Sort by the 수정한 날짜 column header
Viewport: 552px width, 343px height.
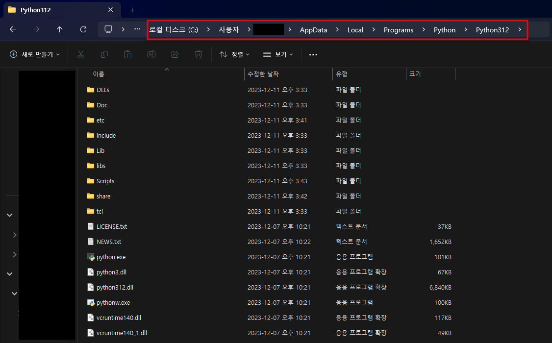[x=263, y=74]
